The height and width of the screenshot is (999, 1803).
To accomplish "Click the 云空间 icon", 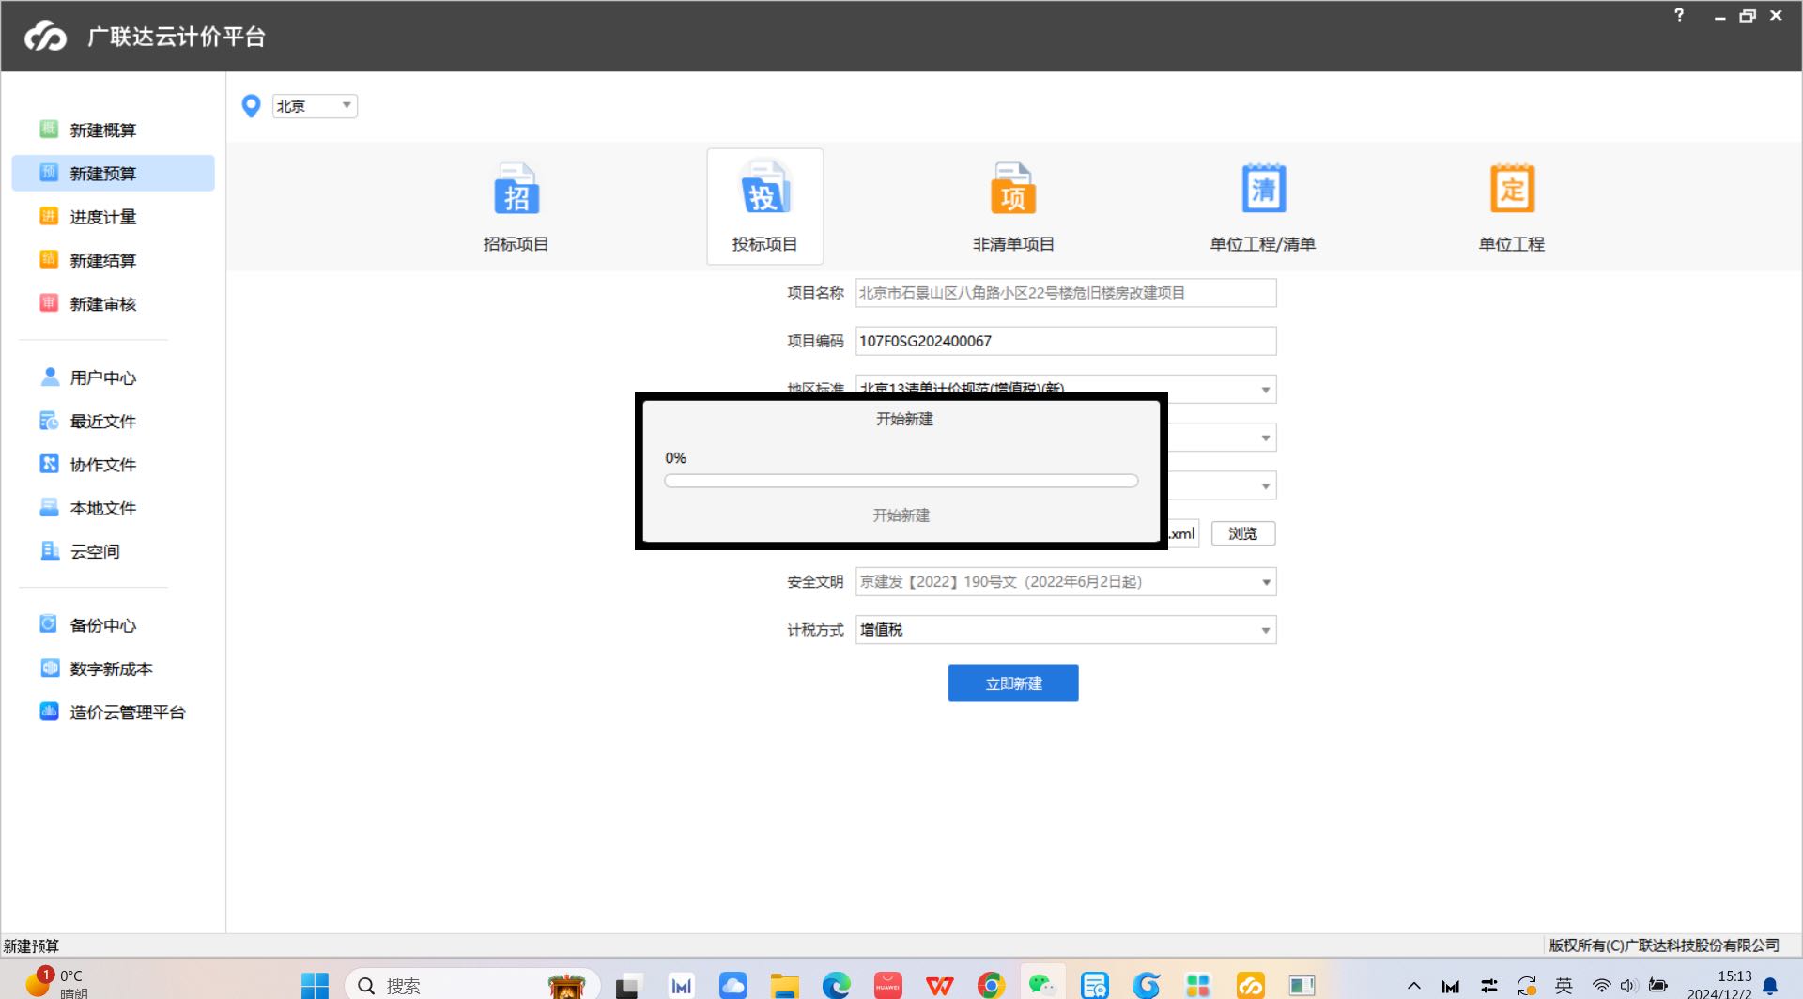I will tap(49, 551).
